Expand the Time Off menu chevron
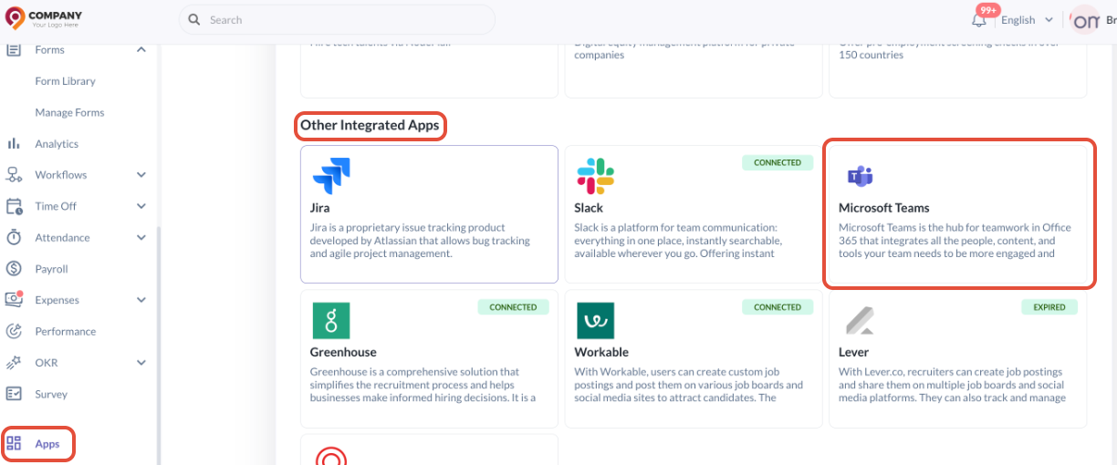The height and width of the screenshot is (465, 1117). tap(141, 206)
